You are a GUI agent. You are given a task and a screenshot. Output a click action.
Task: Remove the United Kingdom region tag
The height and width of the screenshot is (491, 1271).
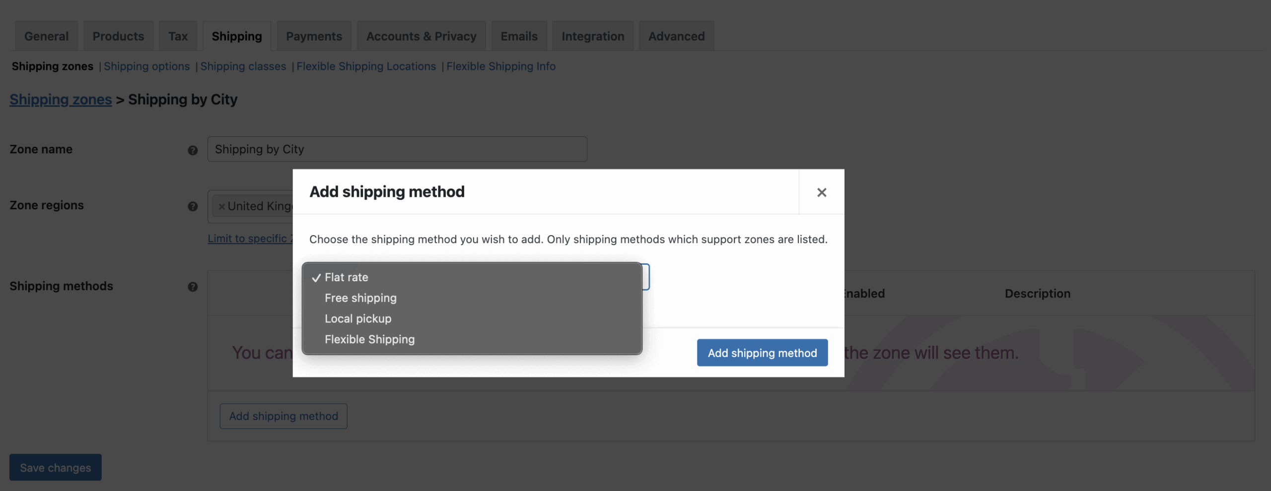point(221,207)
